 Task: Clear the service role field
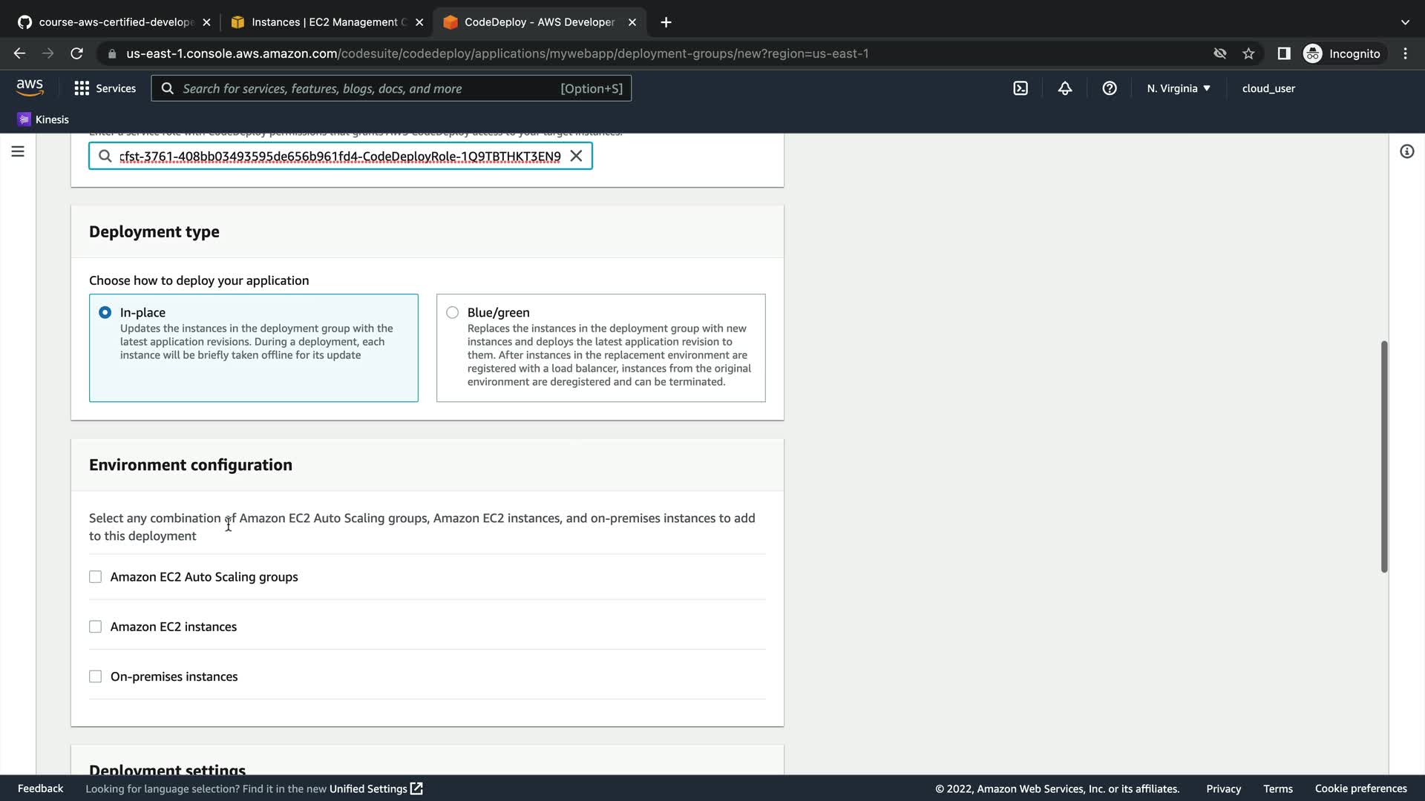pos(576,156)
